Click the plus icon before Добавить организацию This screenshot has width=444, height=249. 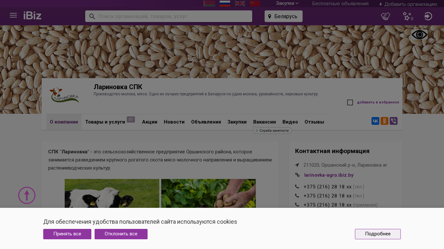tap(381, 4)
